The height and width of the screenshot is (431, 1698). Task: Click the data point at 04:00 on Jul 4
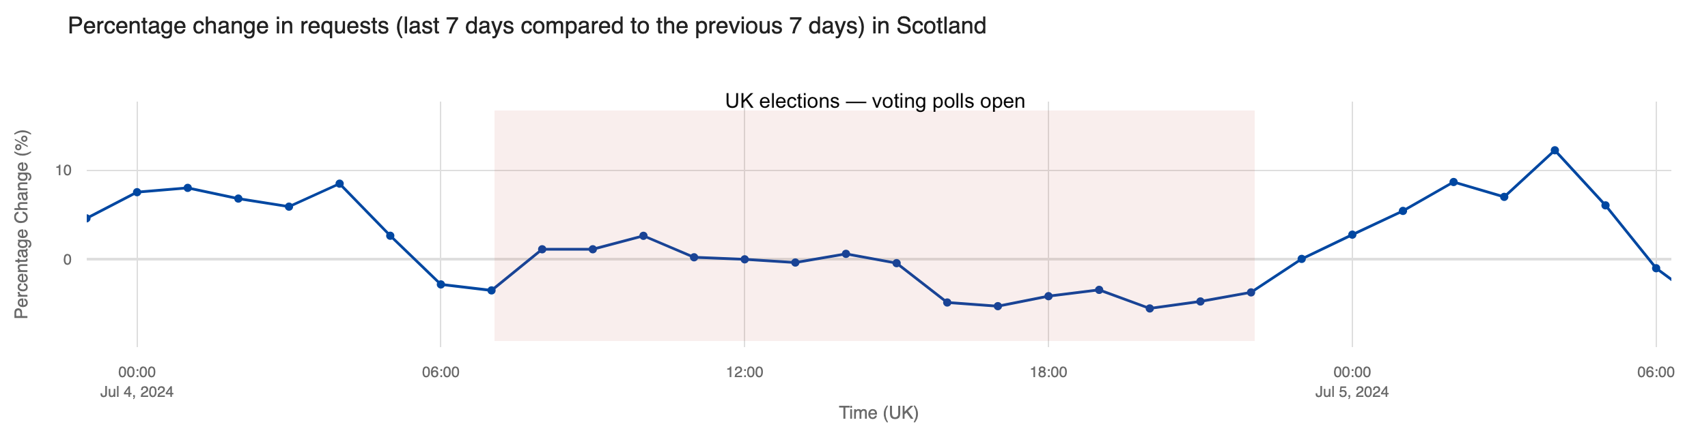tap(339, 183)
